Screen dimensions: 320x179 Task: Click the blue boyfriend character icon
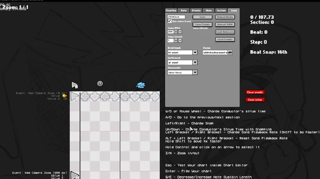coord(140,85)
